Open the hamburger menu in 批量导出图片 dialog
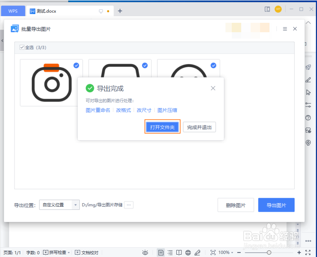The width and height of the screenshot is (317, 257). [x=285, y=29]
